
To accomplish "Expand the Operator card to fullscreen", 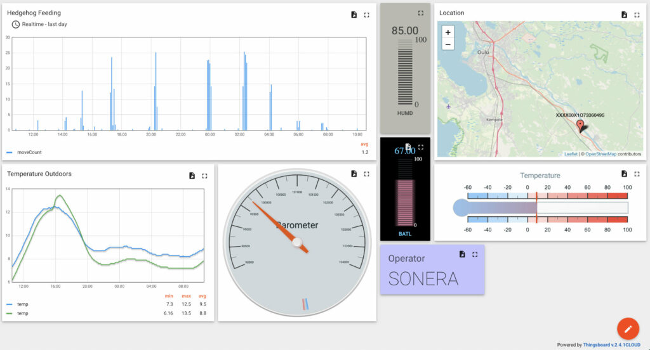I will click(x=475, y=254).
